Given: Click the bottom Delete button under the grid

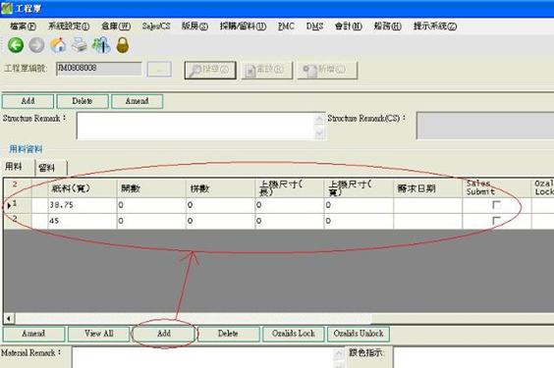Looking at the screenshot, I should click(228, 334).
